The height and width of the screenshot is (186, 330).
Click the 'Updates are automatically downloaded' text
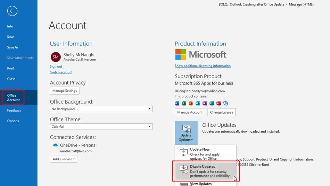241,131
